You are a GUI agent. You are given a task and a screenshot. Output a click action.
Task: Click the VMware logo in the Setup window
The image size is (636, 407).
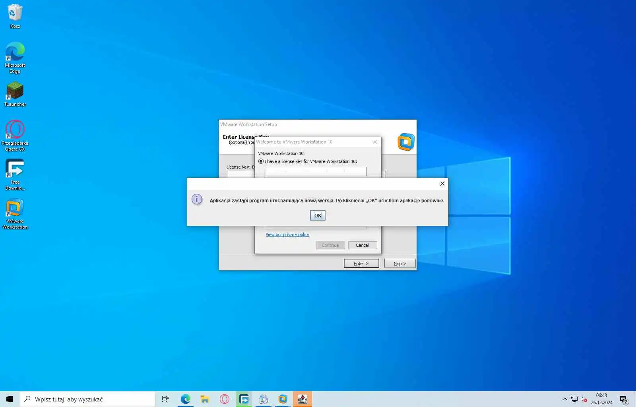406,142
